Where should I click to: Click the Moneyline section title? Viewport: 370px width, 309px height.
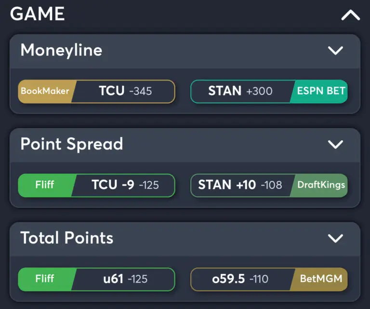pos(61,50)
